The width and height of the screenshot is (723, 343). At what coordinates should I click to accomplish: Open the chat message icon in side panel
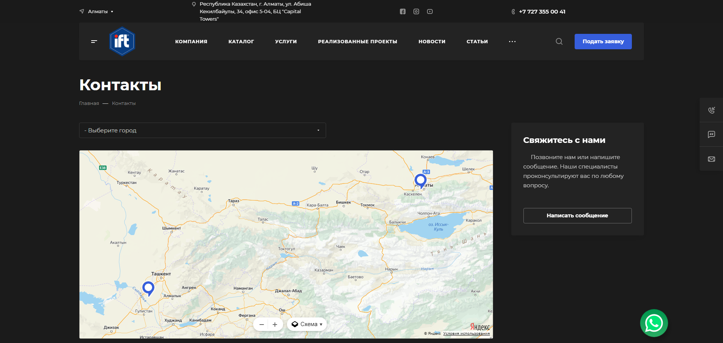[711, 134]
